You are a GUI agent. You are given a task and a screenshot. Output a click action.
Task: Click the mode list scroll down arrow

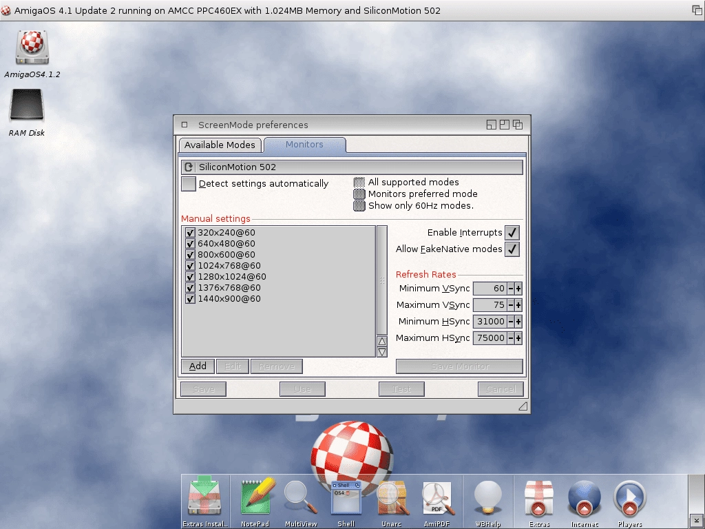(382, 352)
